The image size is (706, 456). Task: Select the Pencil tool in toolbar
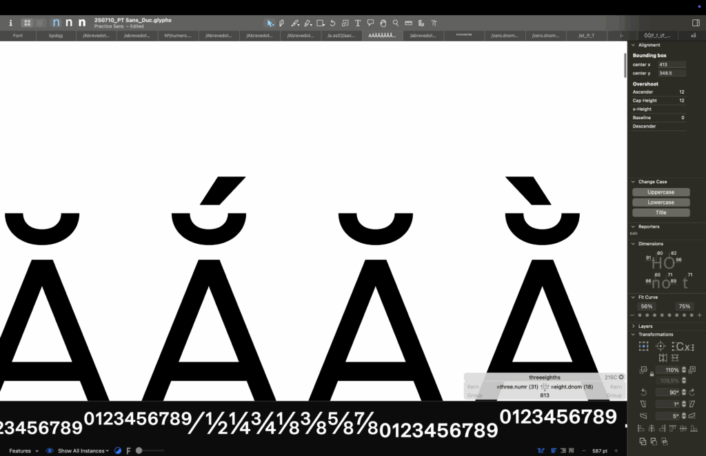point(295,23)
